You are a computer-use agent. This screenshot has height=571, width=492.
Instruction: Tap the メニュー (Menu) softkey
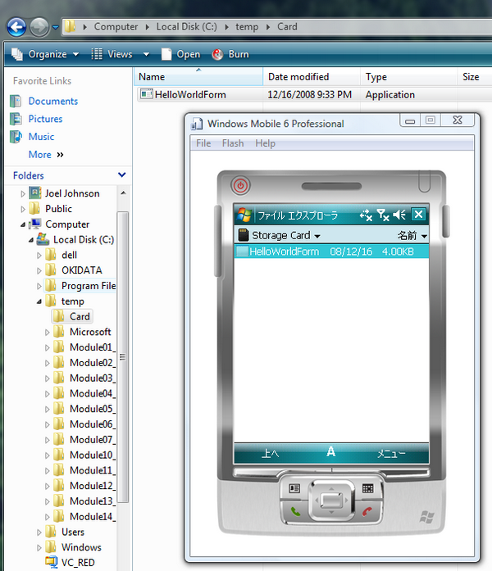point(391,453)
